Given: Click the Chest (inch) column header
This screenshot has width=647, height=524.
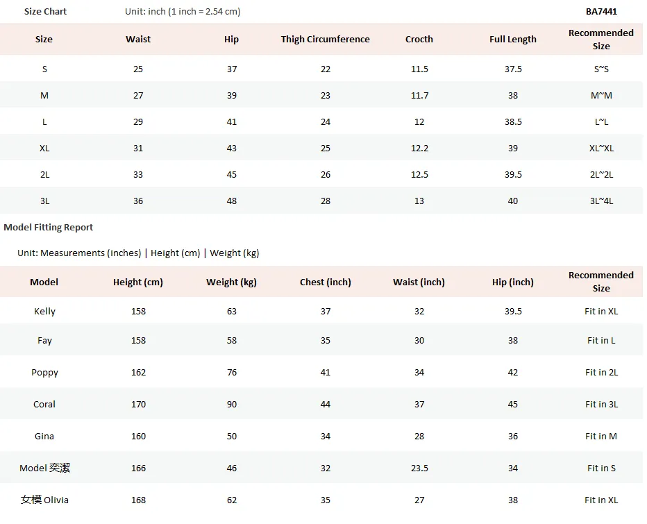Looking at the screenshot, I should click(x=325, y=282).
